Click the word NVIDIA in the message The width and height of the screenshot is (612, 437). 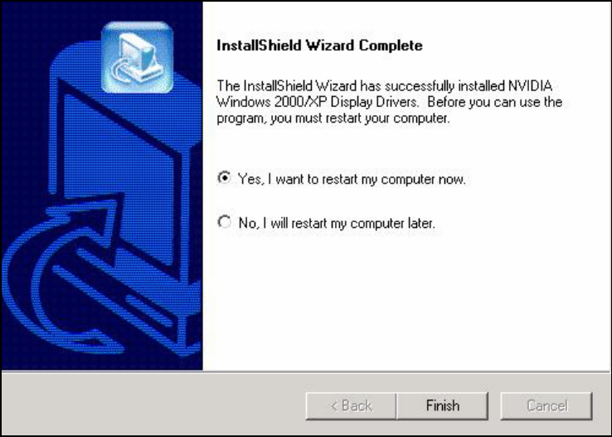(531, 85)
